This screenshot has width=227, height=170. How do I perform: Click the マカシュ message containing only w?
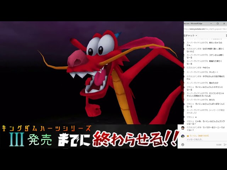coord(196,117)
